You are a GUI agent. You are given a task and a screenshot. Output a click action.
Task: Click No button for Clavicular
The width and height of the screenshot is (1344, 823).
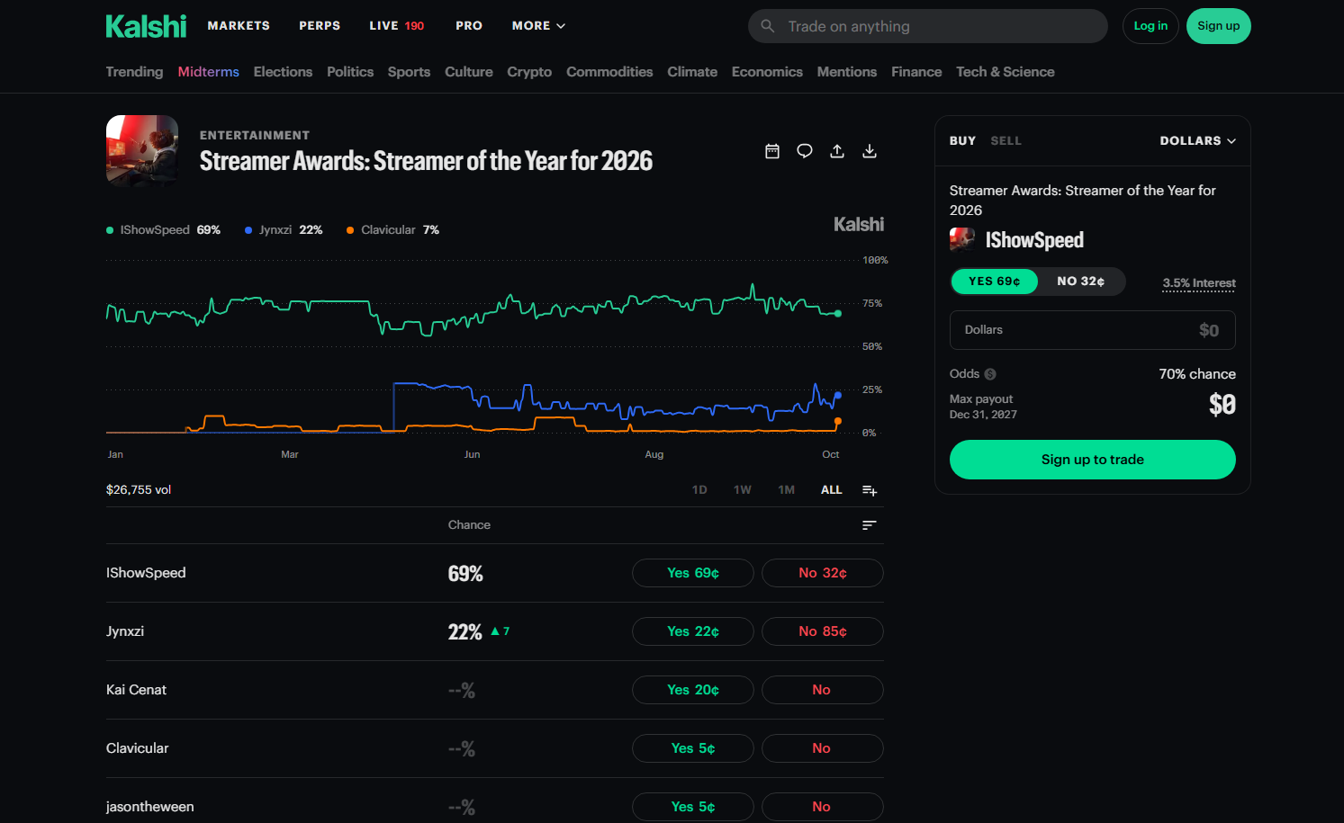(x=823, y=748)
